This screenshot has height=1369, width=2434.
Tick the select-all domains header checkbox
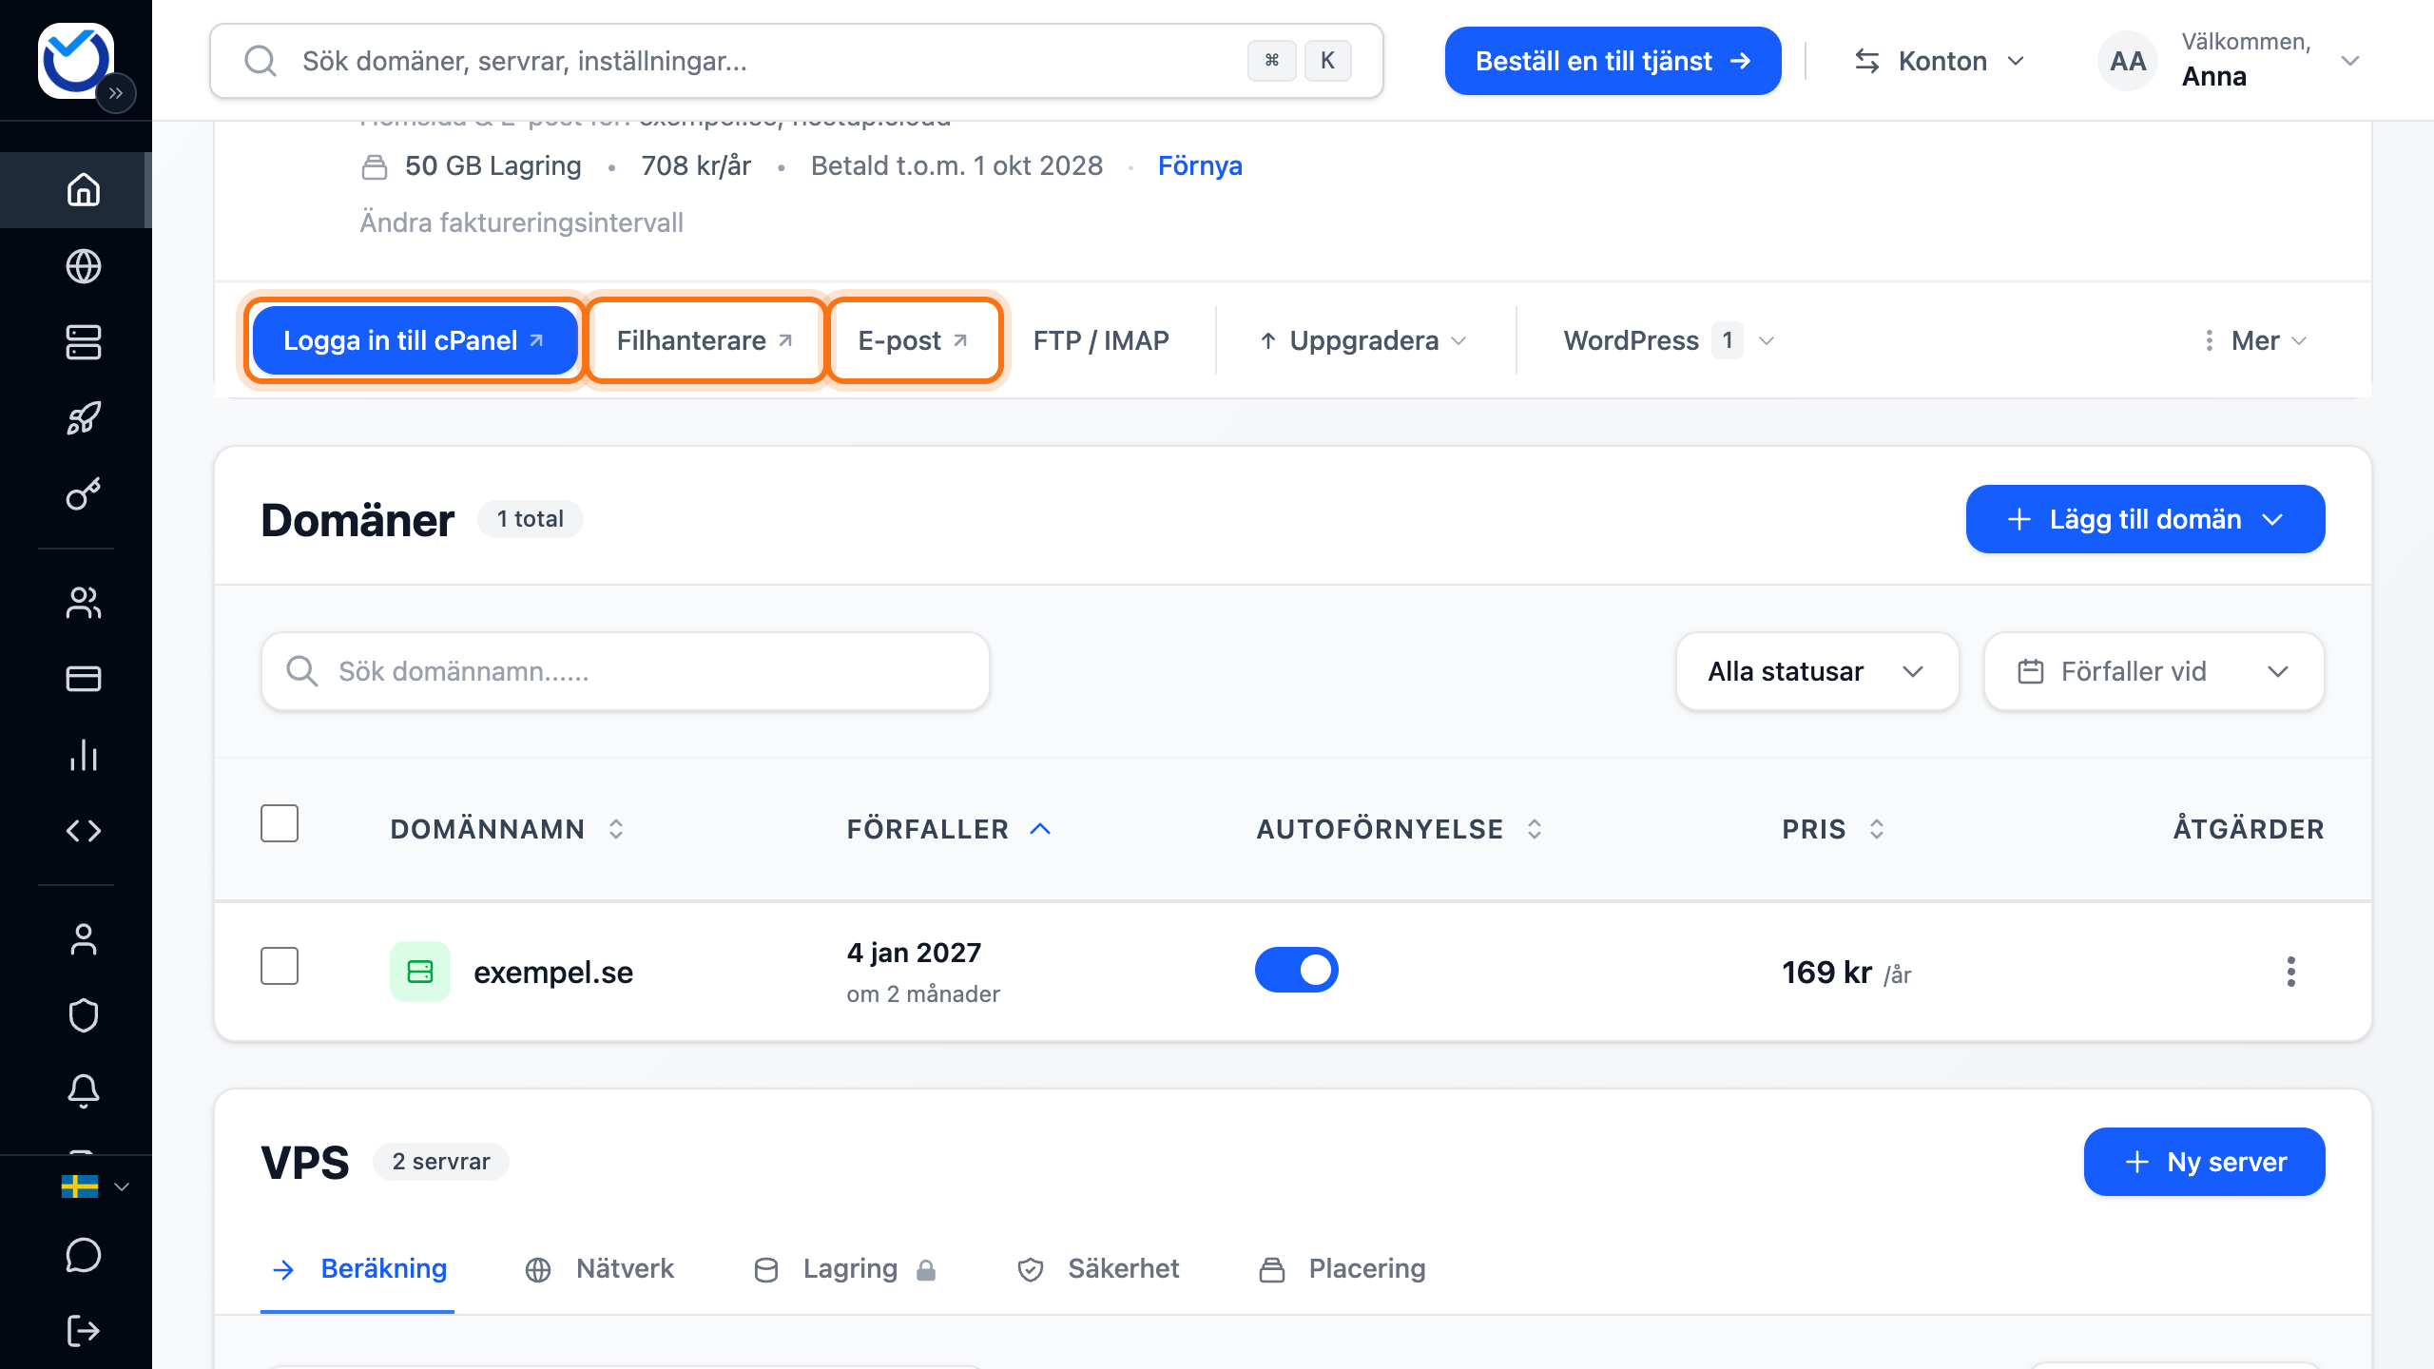pyautogui.click(x=280, y=823)
